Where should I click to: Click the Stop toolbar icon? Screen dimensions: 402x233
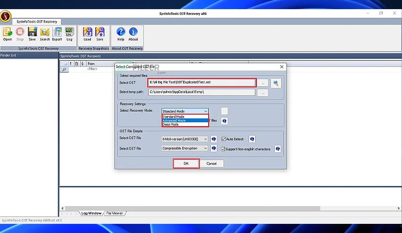click(x=20, y=34)
